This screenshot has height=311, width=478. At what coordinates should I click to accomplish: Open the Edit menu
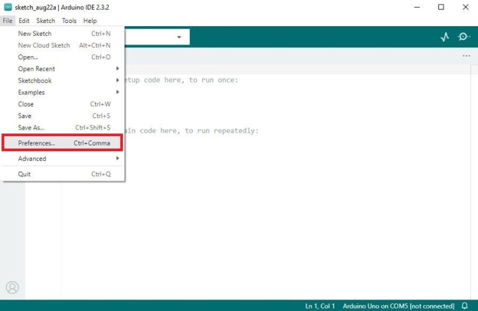24,20
